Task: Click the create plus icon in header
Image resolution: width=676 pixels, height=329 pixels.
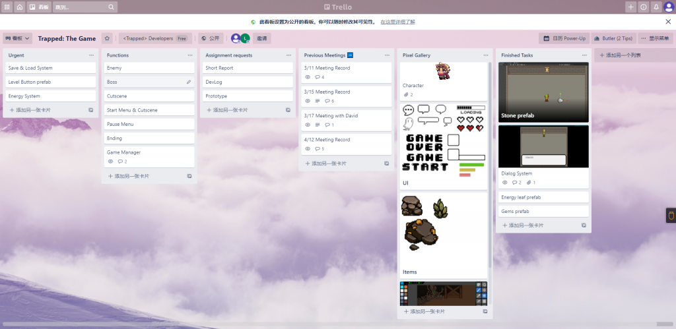Action: [630, 7]
